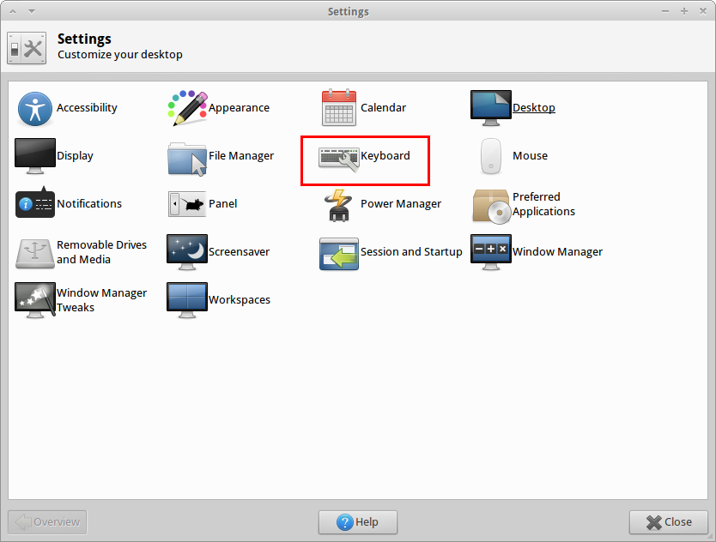716x542 pixels.
Task: Click the Workspaces text label
Action: [240, 300]
